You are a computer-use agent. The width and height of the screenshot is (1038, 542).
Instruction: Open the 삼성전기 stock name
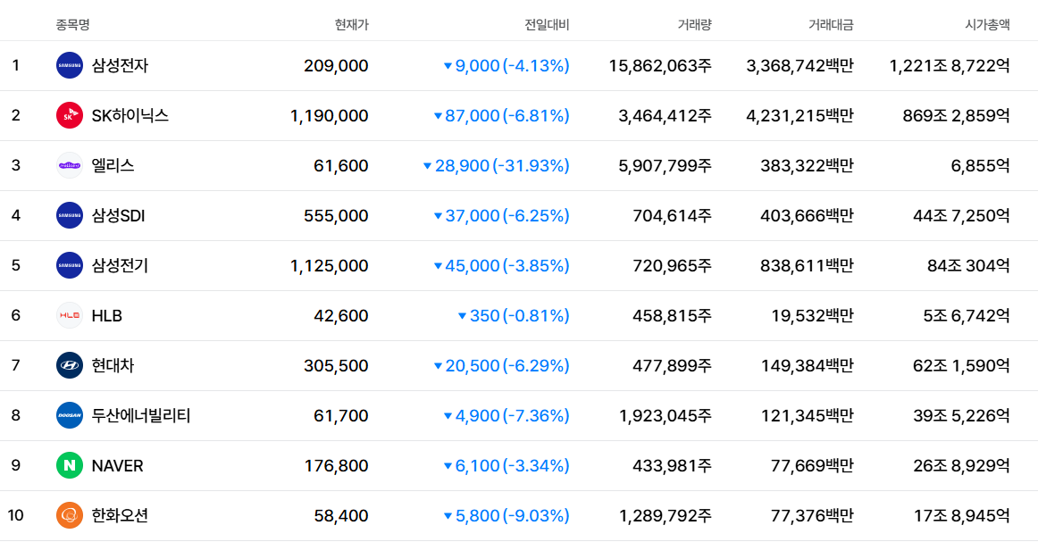120,265
